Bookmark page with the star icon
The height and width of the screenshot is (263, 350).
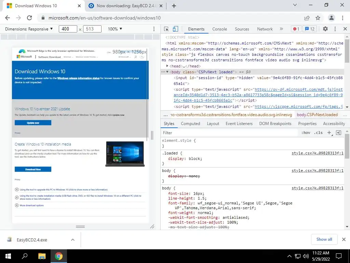coord(318,18)
